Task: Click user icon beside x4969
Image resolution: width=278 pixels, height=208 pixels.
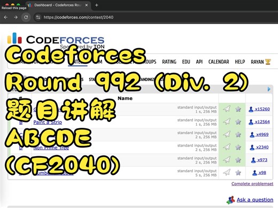Action: point(252,135)
